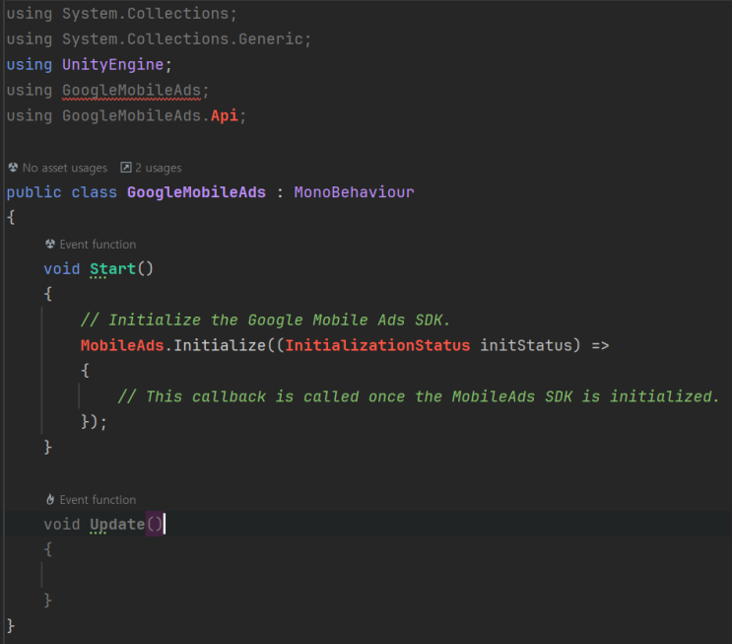Click the closing "});" of the callback
732x644 pixels.
coord(94,422)
